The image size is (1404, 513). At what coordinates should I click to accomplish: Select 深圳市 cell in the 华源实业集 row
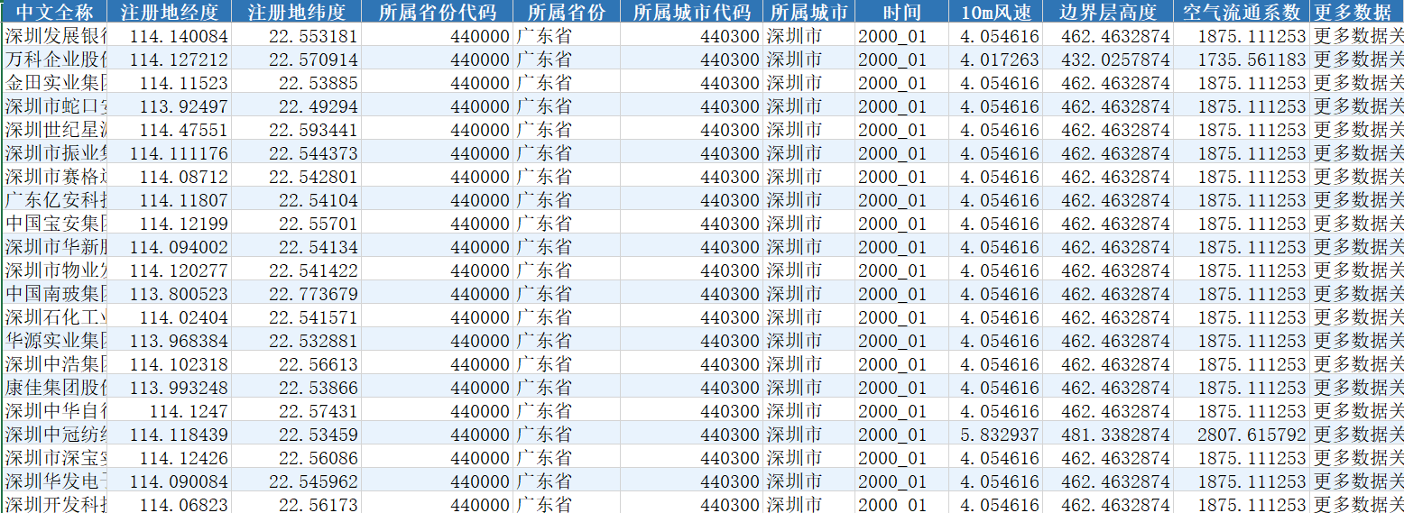click(809, 342)
